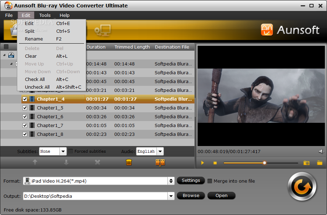The height and width of the screenshot is (215, 327).
Task: Choose Split from Edit menu
Action: click(51, 31)
